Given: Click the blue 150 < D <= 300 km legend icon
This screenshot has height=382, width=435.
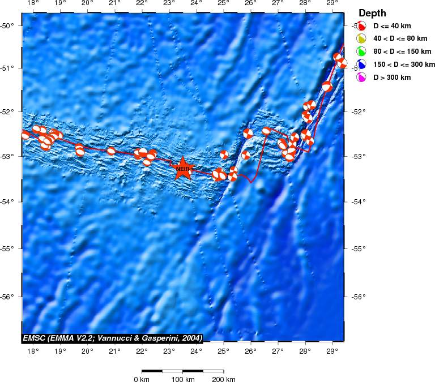Looking at the screenshot, I should click(x=362, y=65).
